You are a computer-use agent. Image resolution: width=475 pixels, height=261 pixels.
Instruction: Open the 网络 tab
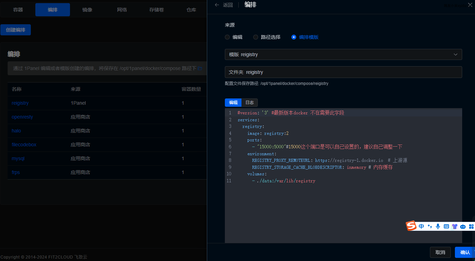coord(122,10)
